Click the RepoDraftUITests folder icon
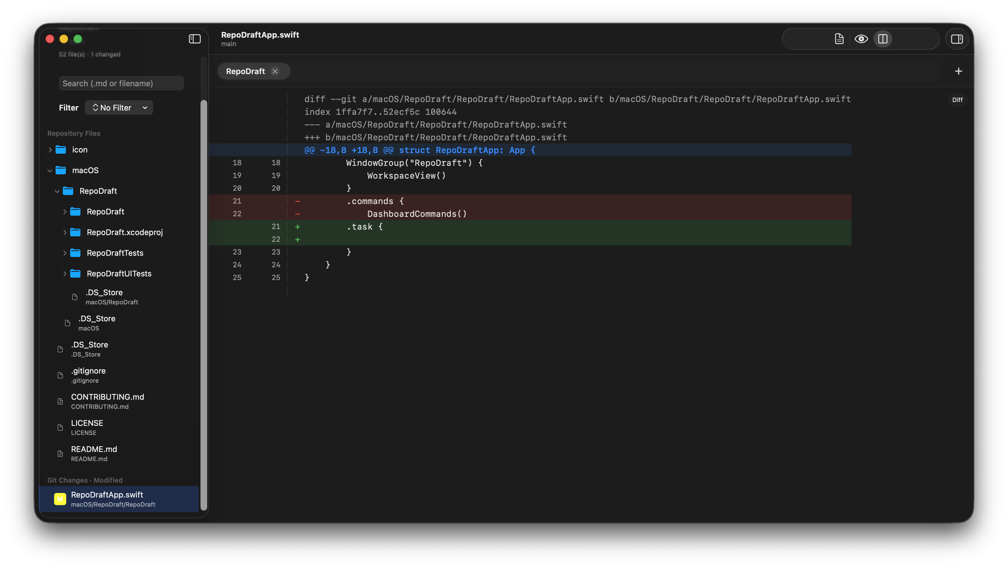This screenshot has width=1008, height=568. [75, 273]
